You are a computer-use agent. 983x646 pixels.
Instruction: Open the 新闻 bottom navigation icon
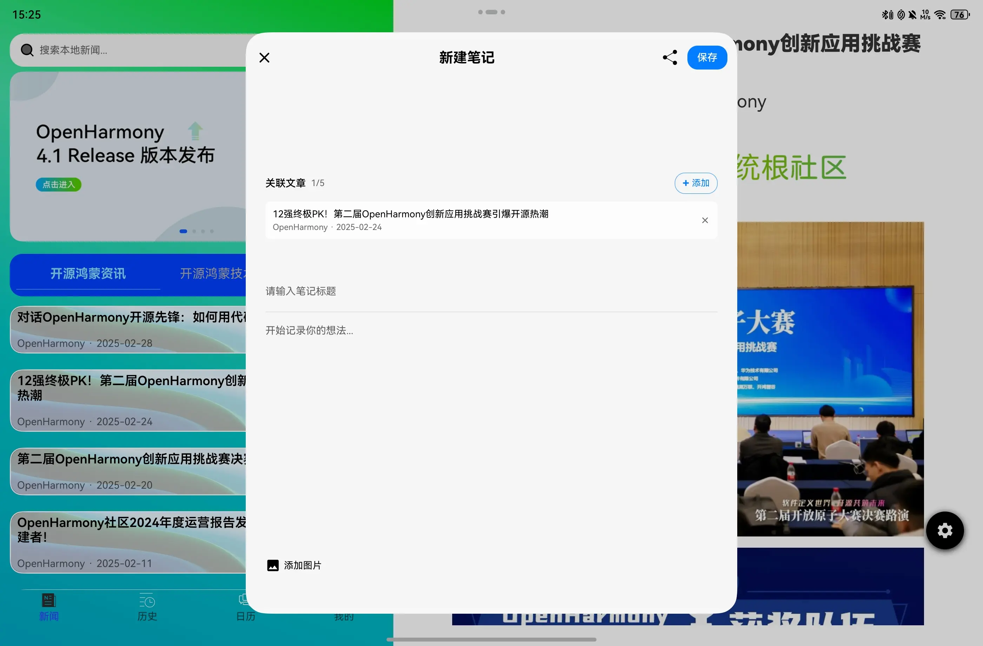pos(49,600)
